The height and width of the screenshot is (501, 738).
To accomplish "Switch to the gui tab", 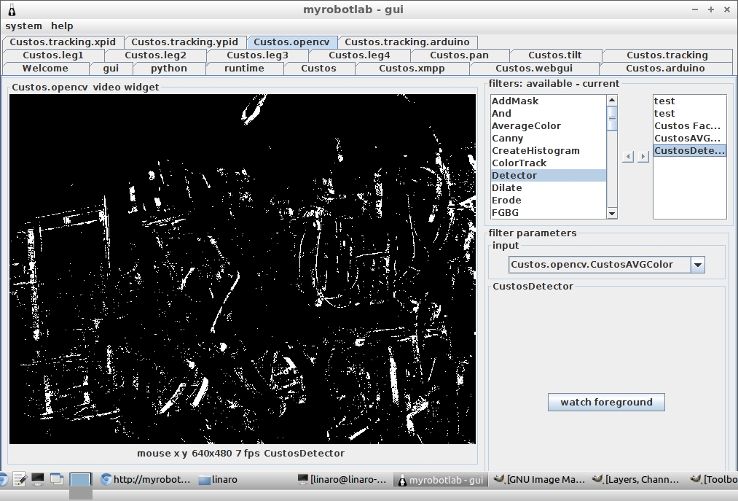I will click(111, 69).
